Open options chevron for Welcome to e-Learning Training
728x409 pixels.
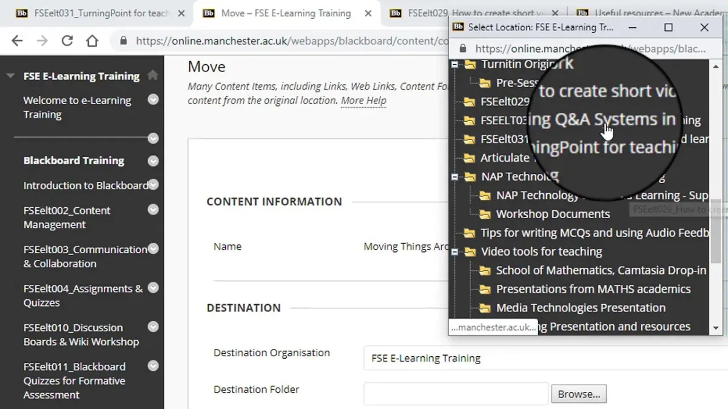[153, 99]
